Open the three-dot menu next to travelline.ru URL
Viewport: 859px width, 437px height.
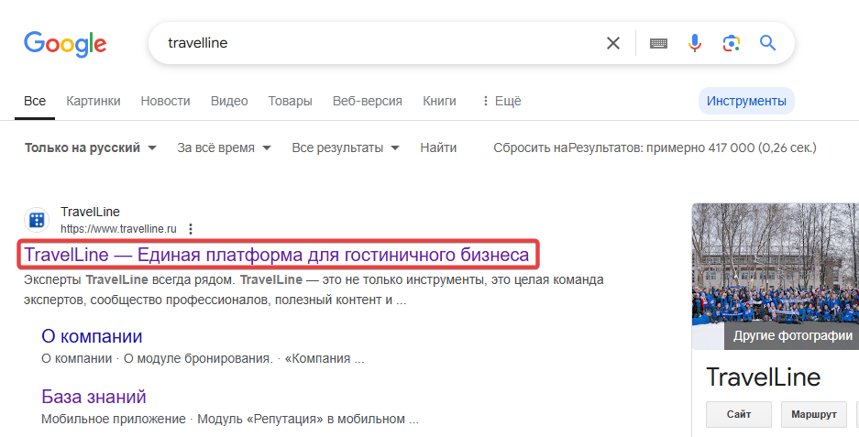pyautogui.click(x=191, y=229)
